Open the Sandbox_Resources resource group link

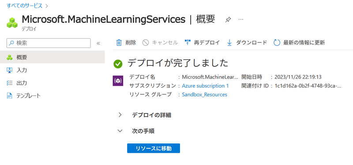click(x=204, y=95)
